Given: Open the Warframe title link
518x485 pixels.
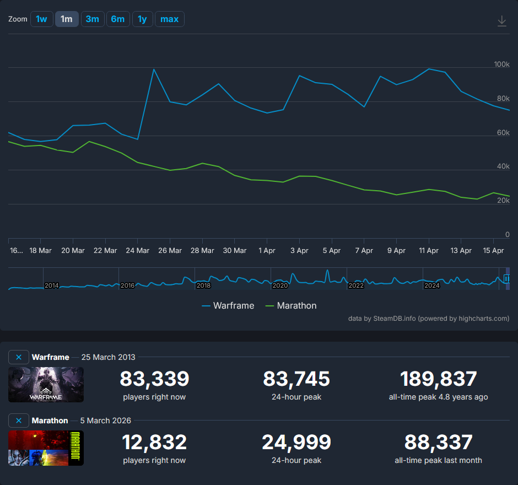Looking at the screenshot, I should click(x=51, y=357).
